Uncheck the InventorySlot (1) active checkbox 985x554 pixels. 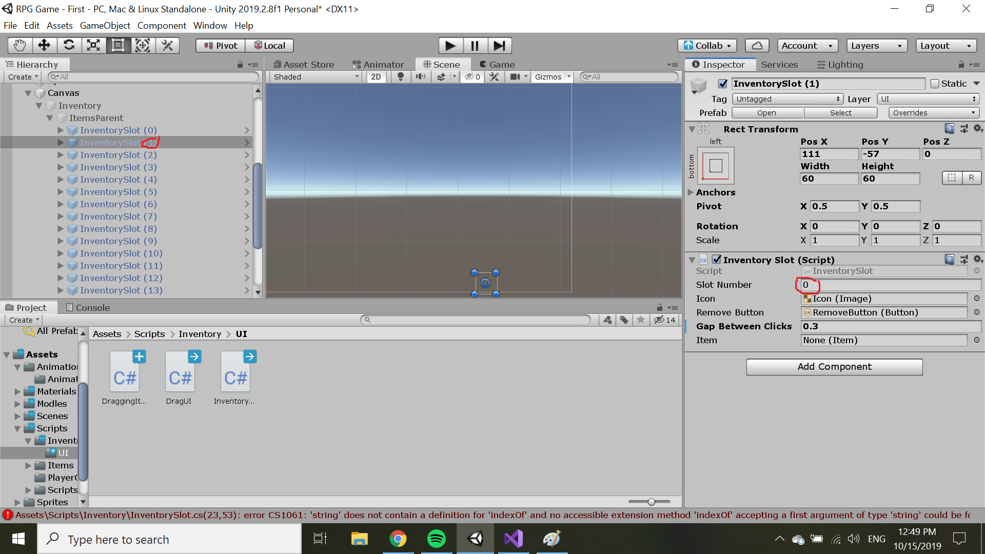tap(723, 84)
